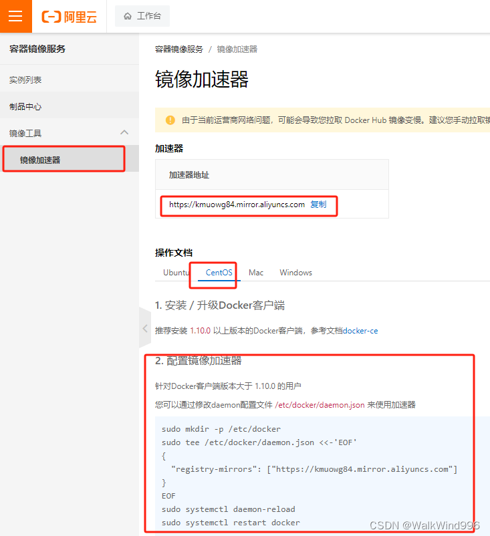Switch to the Mac tab
The height and width of the screenshot is (536, 490).
(x=256, y=273)
